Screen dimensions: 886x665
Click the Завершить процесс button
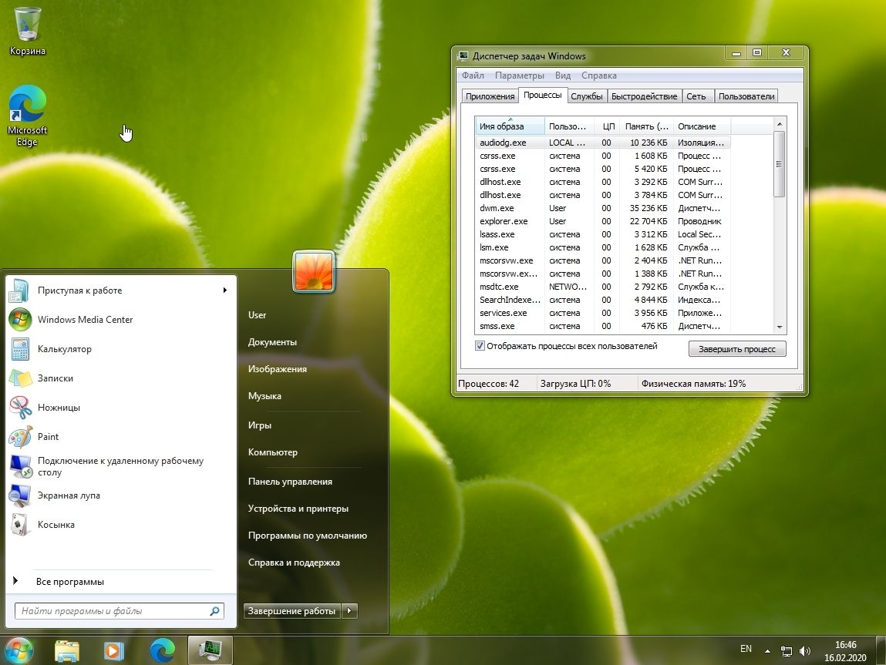pyautogui.click(x=736, y=349)
